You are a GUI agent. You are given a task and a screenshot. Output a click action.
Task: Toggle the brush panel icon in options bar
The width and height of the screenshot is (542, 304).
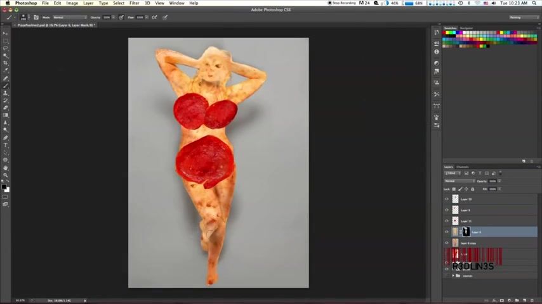(36, 17)
